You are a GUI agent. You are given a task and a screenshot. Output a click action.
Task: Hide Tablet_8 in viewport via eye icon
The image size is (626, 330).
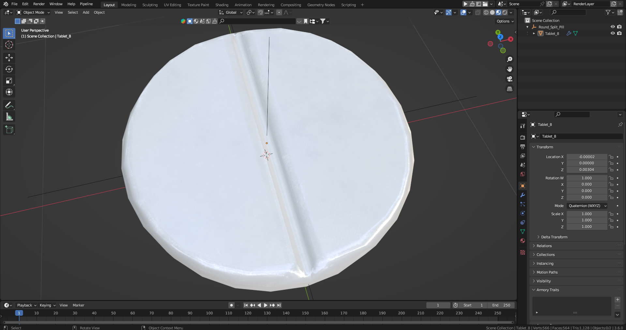click(613, 33)
